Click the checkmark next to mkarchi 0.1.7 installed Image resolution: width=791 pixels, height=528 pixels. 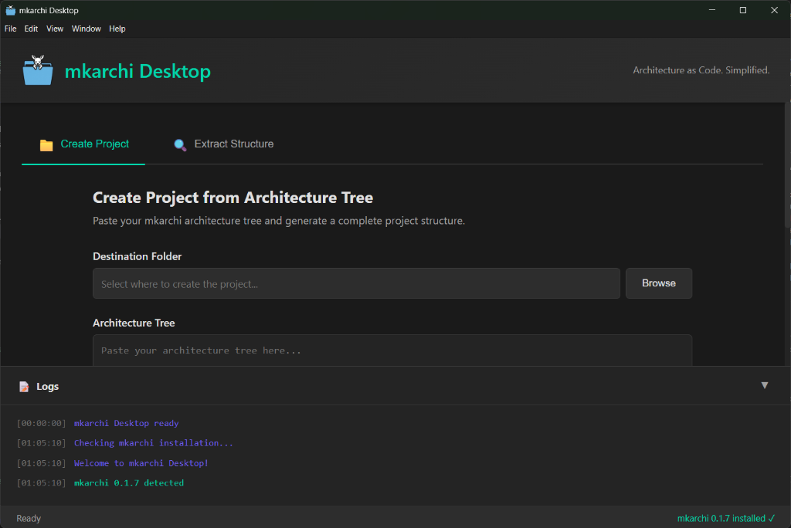tap(770, 518)
